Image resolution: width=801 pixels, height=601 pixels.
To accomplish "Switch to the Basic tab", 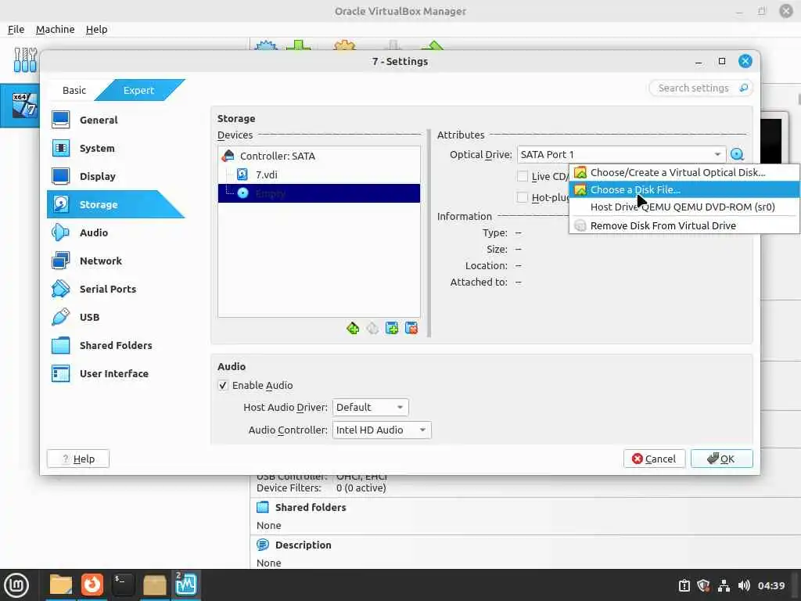I will pos(74,91).
